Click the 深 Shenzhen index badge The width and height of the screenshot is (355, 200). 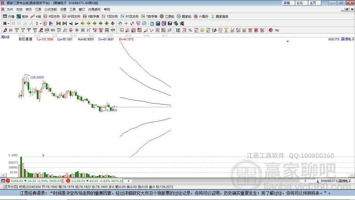pos(68,181)
